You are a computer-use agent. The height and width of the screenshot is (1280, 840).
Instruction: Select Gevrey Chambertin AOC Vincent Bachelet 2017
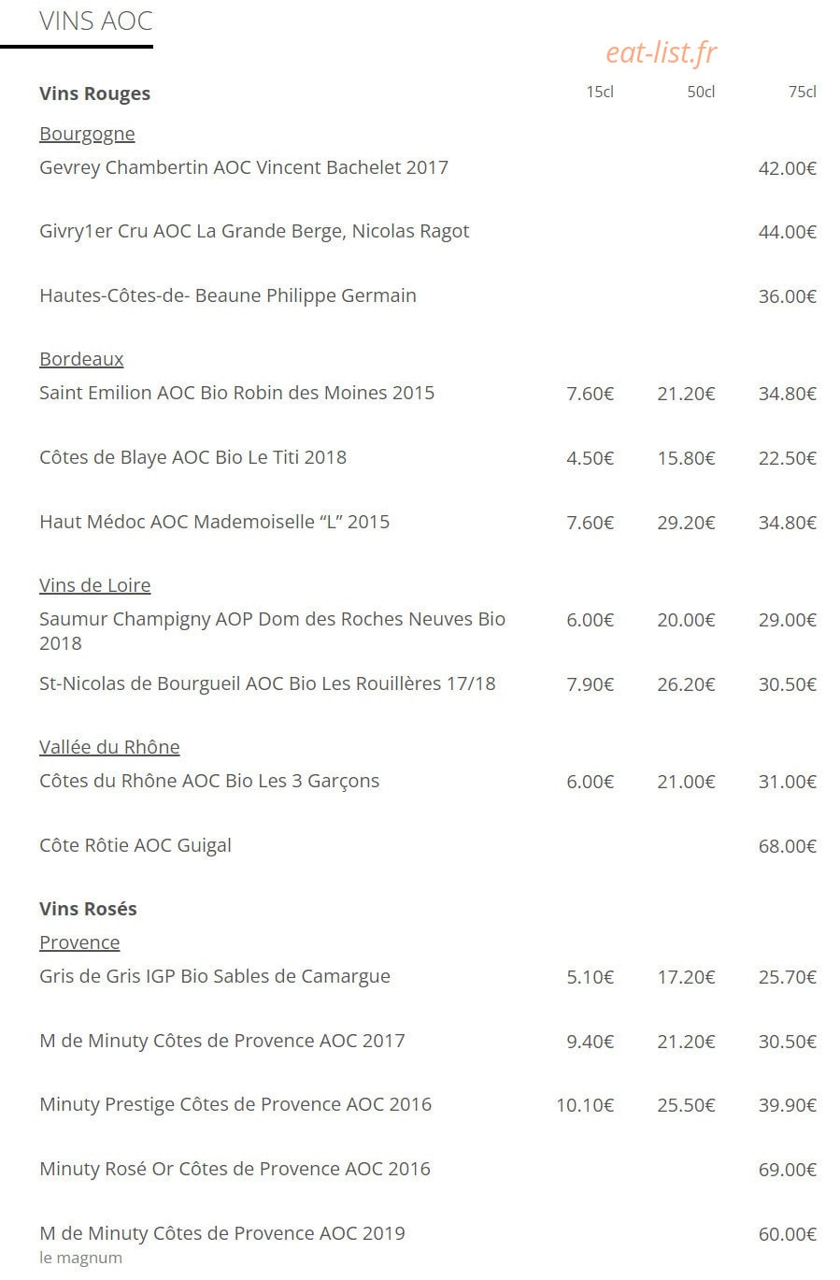coord(244,167)
